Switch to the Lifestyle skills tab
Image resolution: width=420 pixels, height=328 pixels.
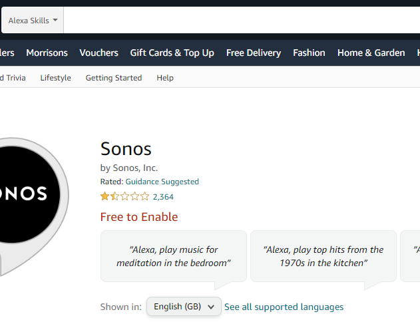[x=55, y=78]
